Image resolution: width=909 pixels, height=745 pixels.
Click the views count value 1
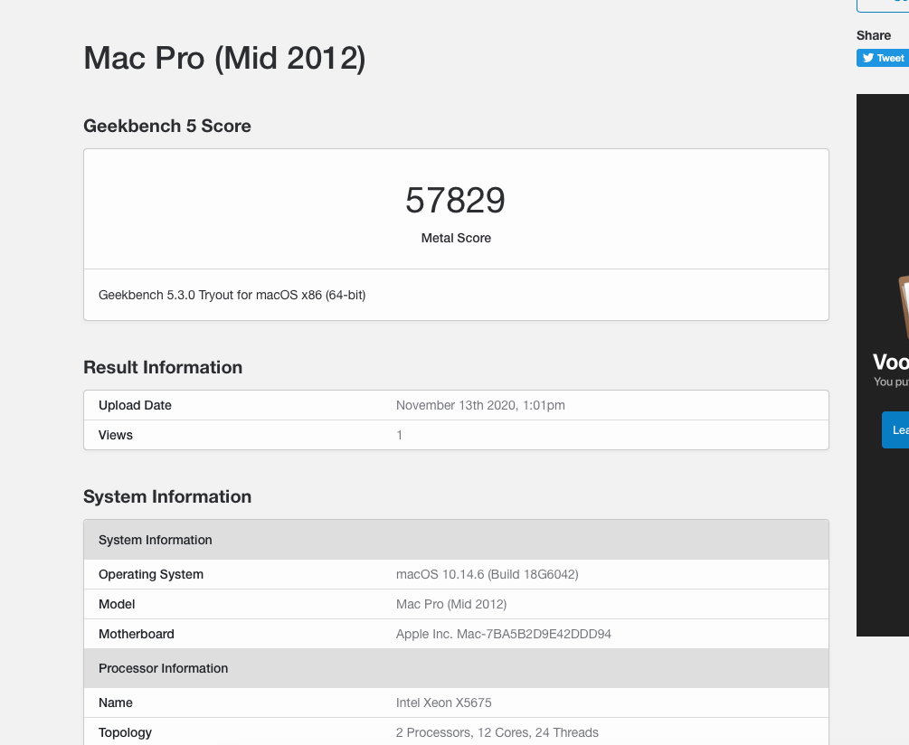click(x=400, y=435)
